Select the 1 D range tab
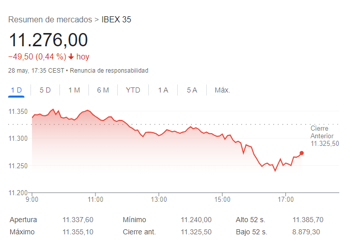The width and height of the screenshot is (354, 244). 17,90
